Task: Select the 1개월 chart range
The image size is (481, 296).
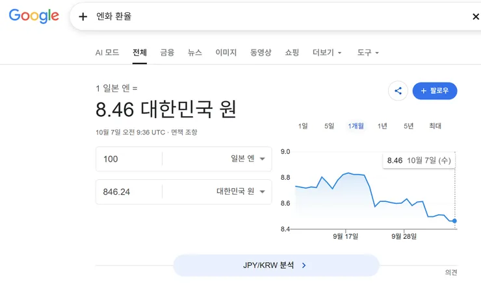Action: point(356,126)
